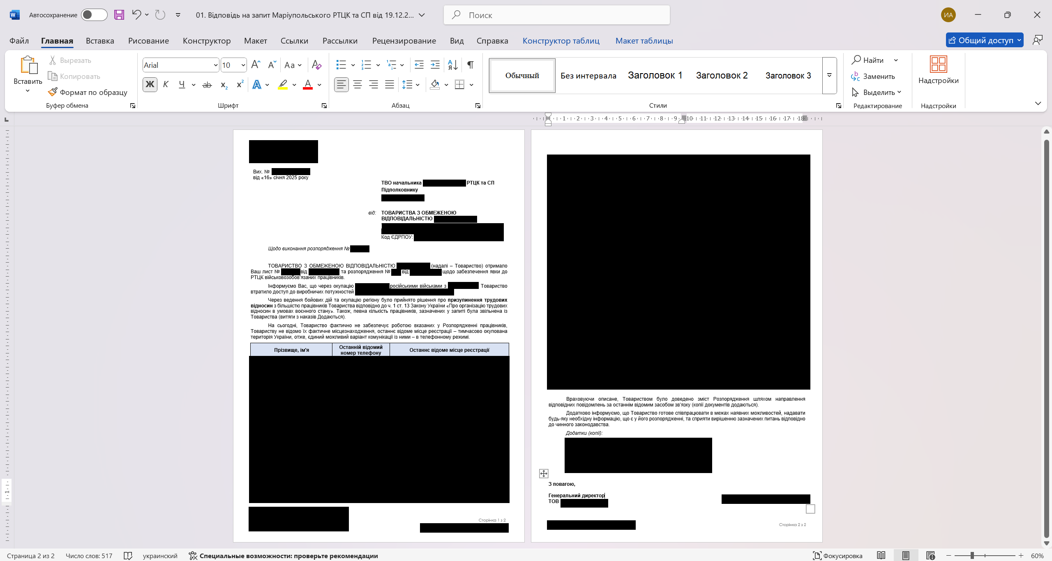
Task: Apply the Заголовок 1 style
Action: 655,75
